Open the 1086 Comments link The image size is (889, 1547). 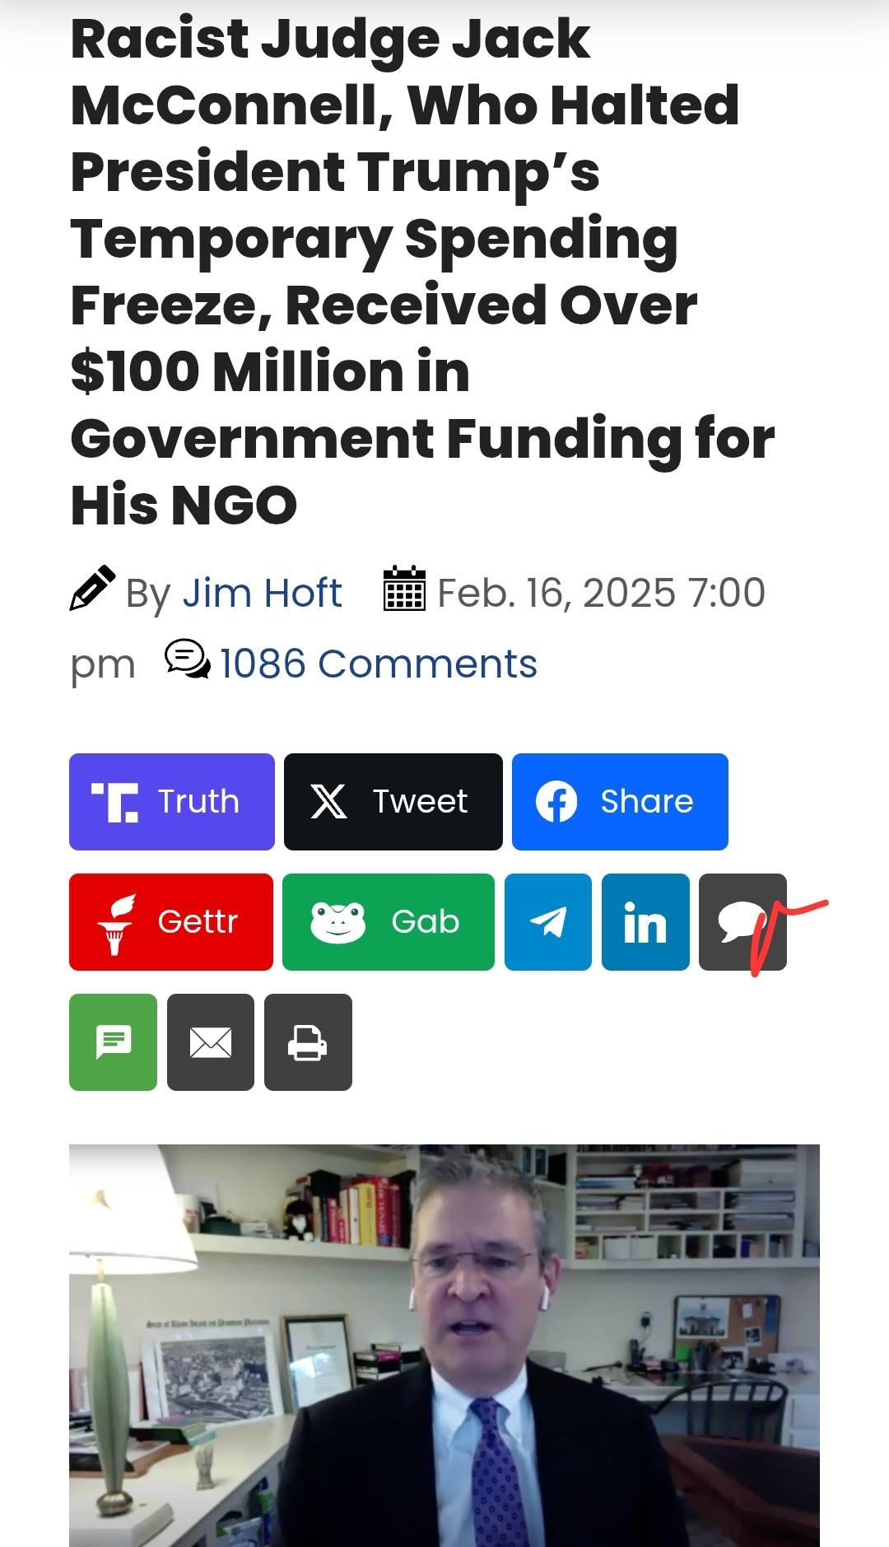[x=378, y=664]
